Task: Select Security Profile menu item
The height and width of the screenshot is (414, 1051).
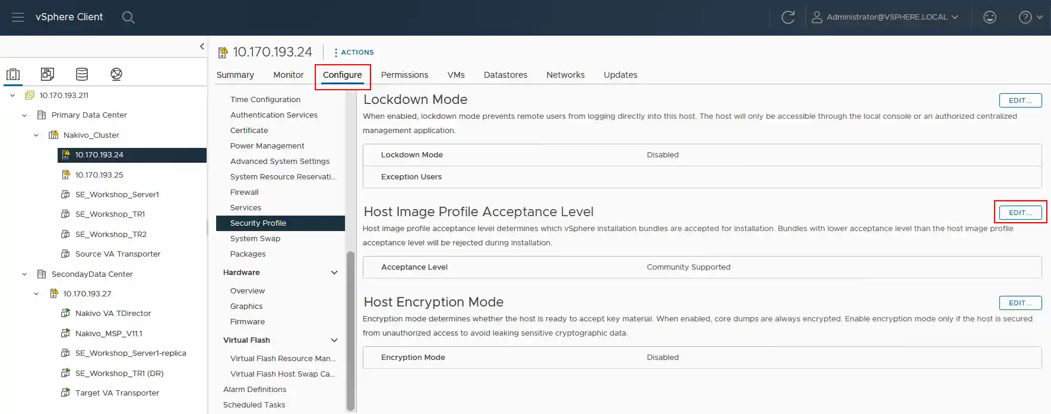Action: (280, 223)
